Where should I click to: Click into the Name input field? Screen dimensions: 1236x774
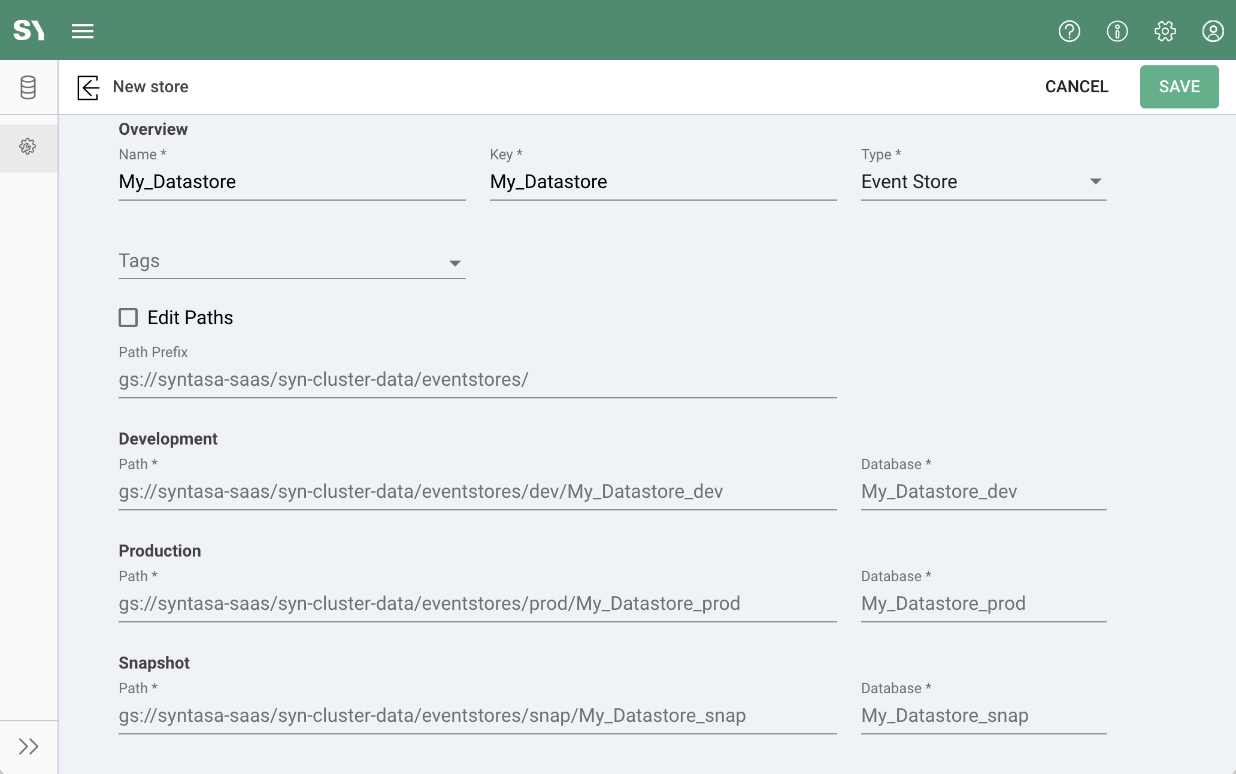tap(292, 182)
